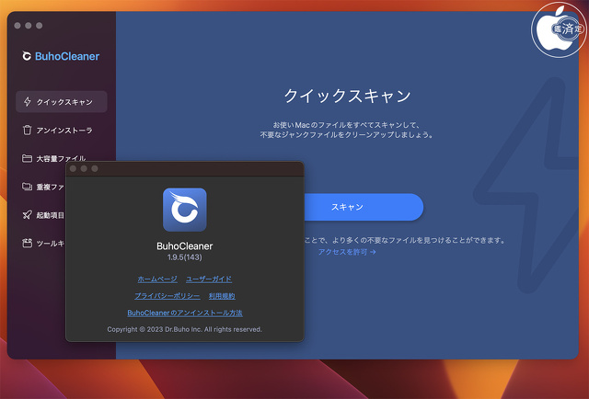Click the BuhoCleaner app icon in About window

tap(184, 210)
